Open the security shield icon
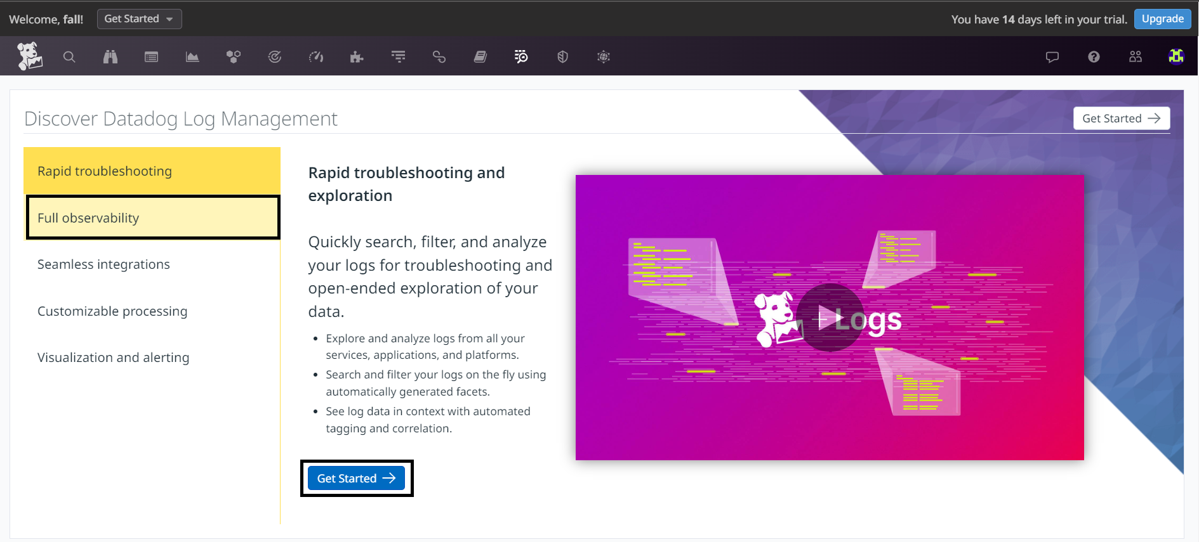Screen dimensions: 1199x542 562,57
